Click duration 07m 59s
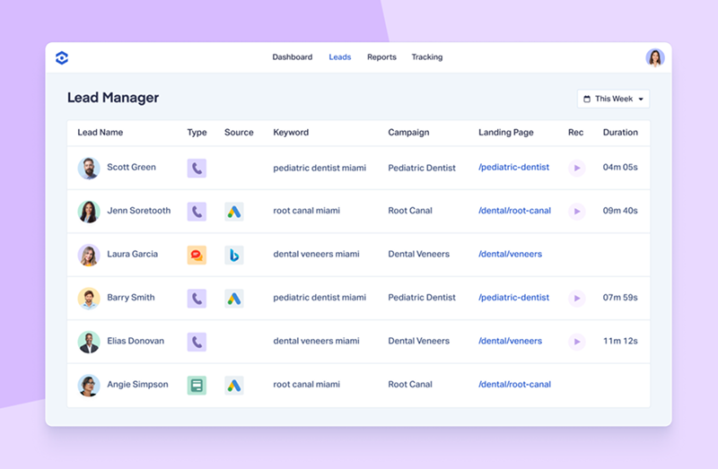 [x=620, y=298]
